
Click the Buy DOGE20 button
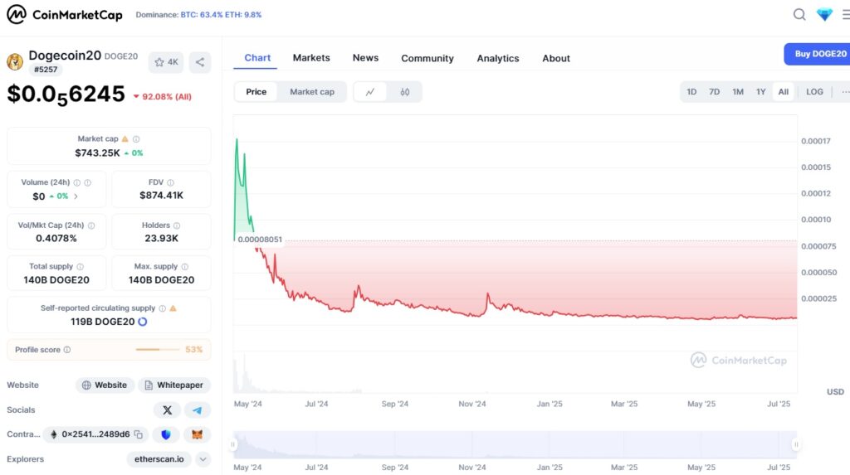click(x=818, y=54)
